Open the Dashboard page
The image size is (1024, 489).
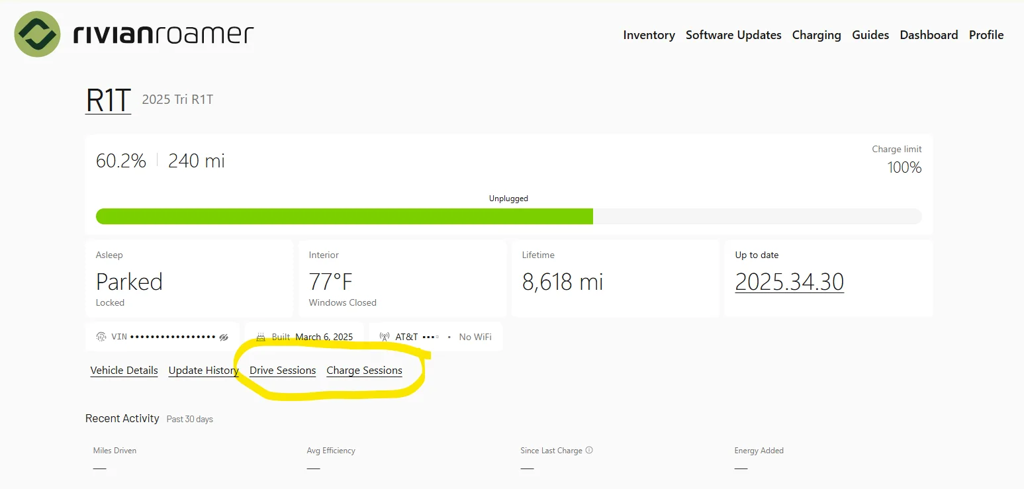(929, 35)
